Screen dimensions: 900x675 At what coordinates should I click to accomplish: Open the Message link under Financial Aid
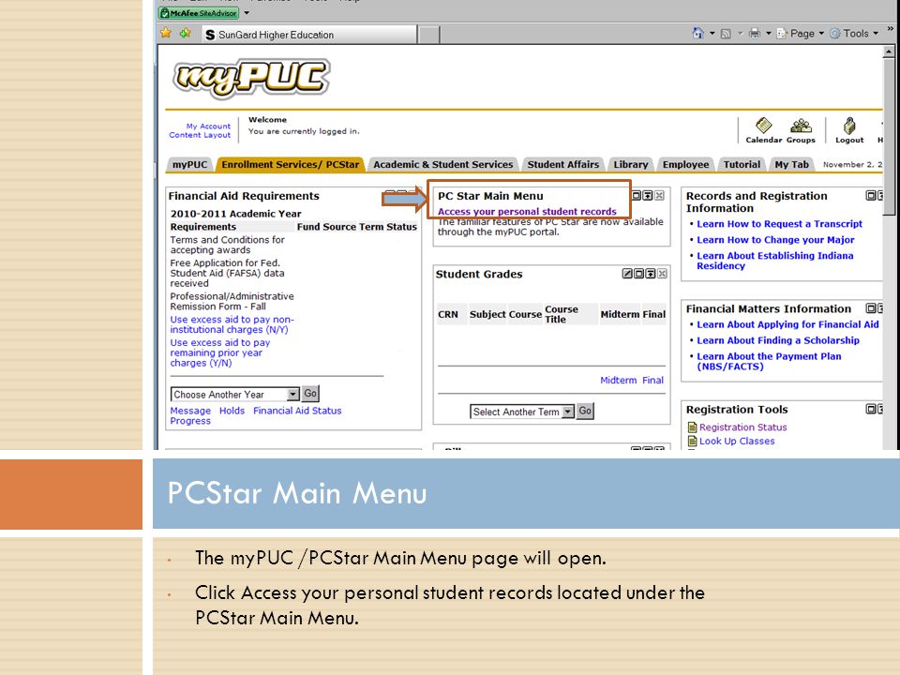click(x=190, y=411)
